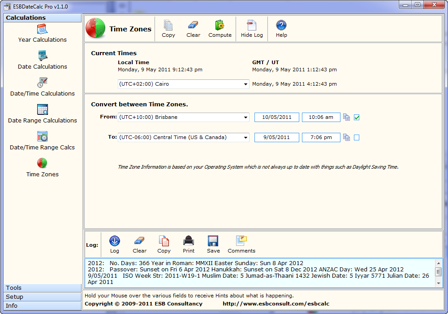Uncheck the From row checkbox
Viewport: 448px width, 314px height.
tap(357, 117)
